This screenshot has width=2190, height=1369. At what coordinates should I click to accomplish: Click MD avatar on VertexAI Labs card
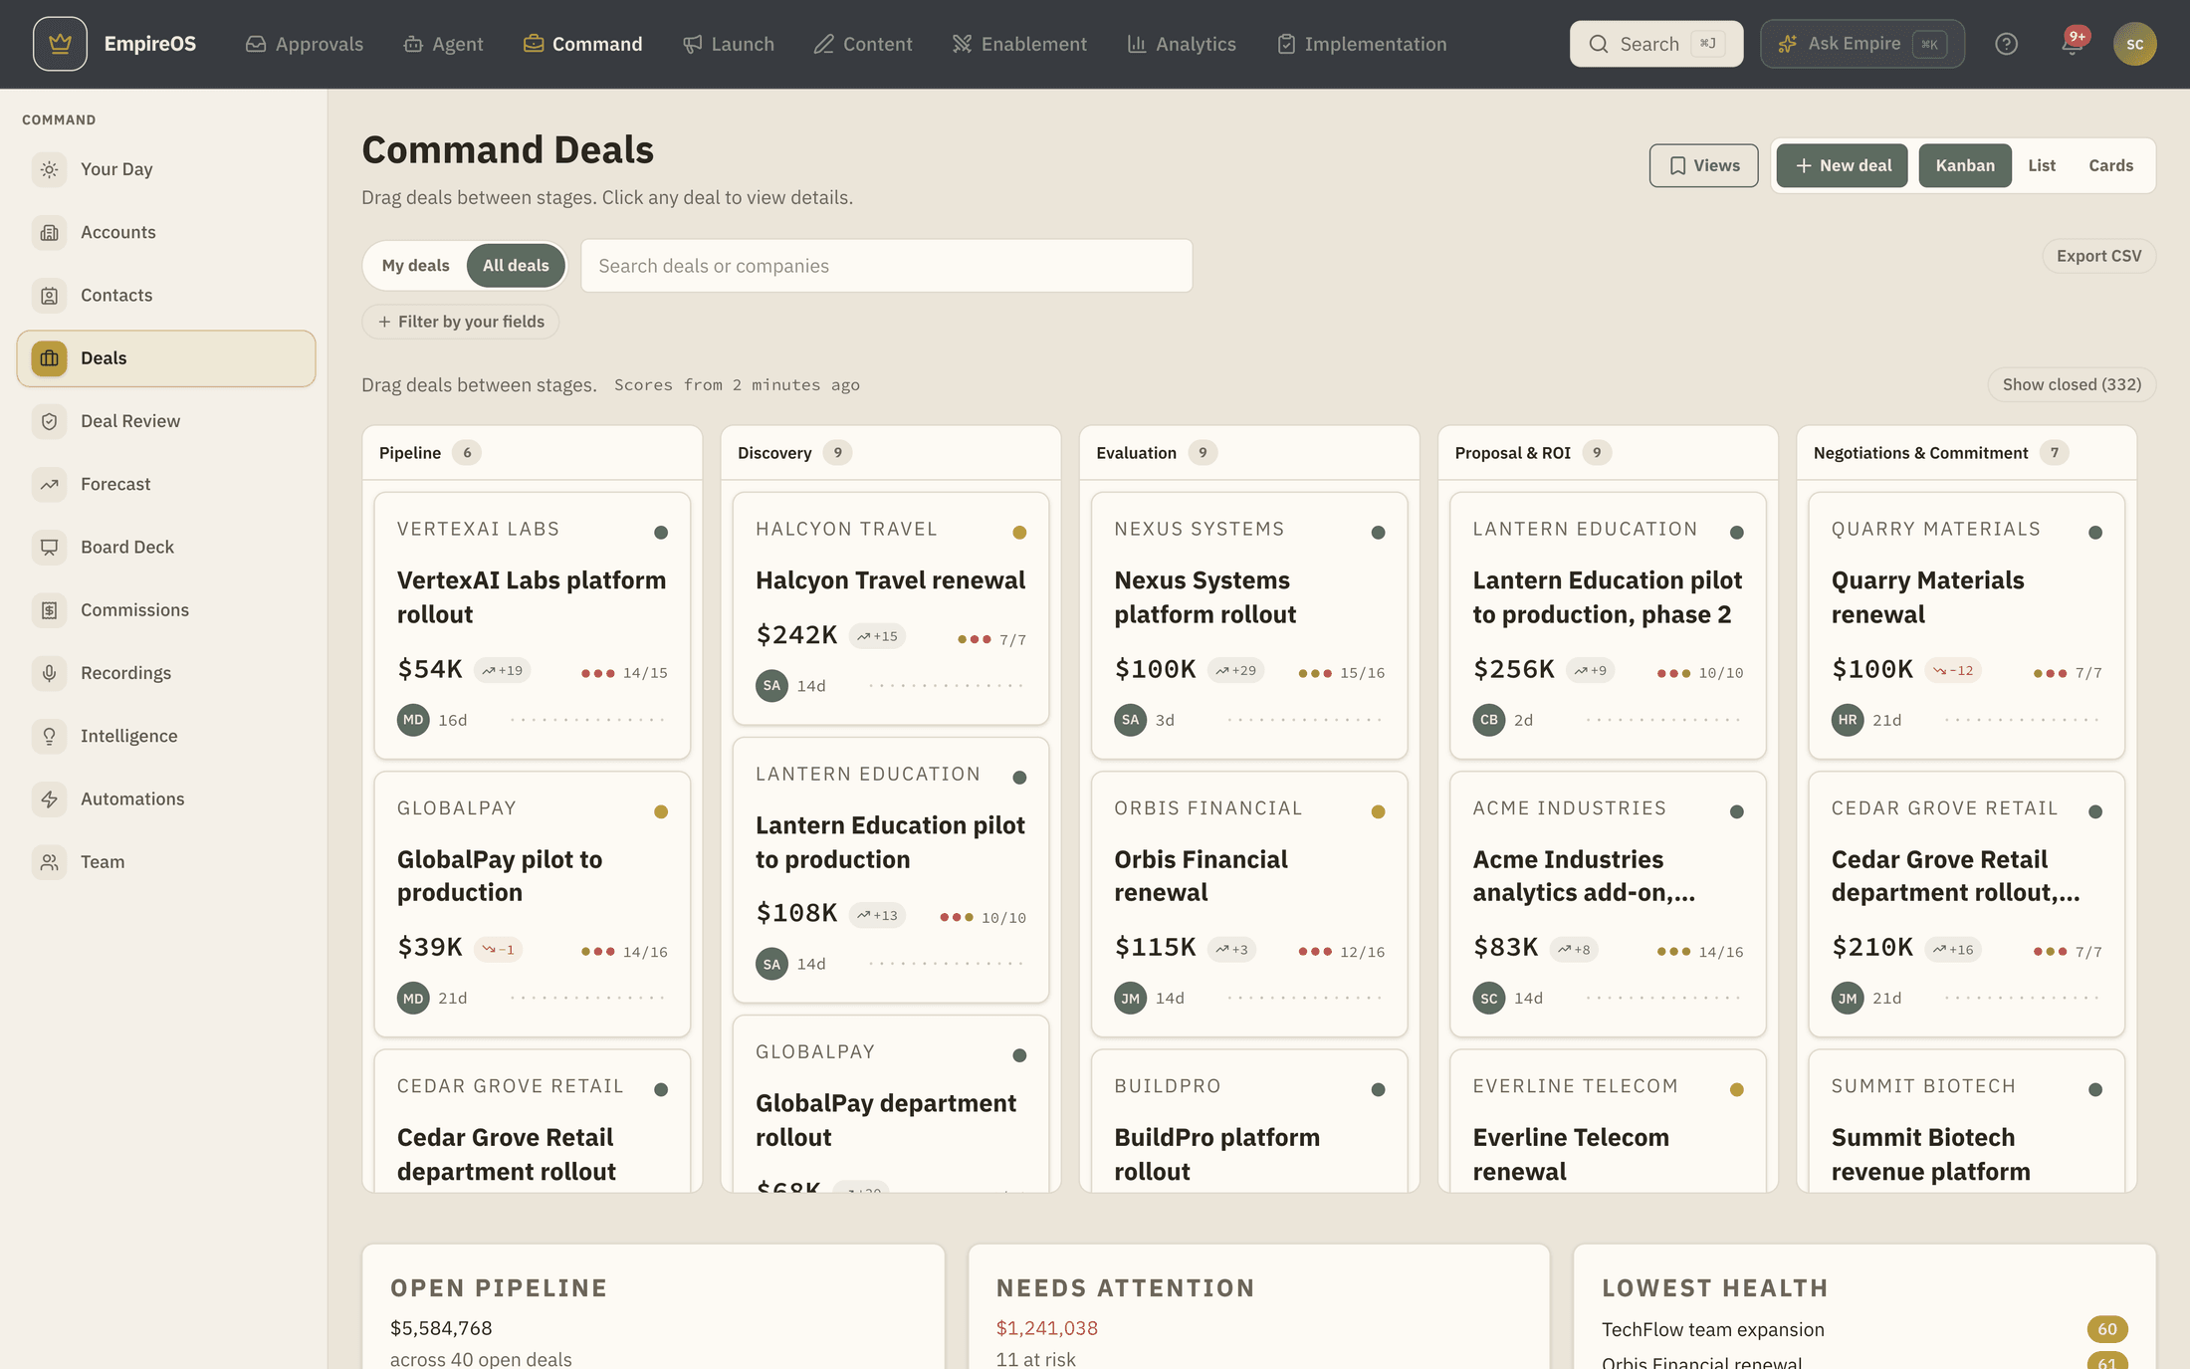click(413, 720)
